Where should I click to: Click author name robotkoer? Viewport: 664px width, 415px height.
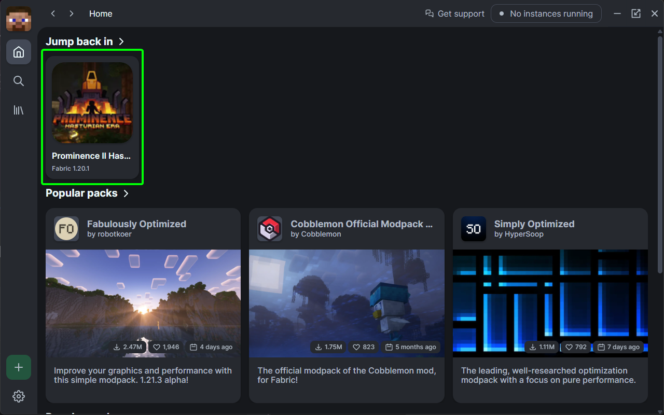[115, 234]
